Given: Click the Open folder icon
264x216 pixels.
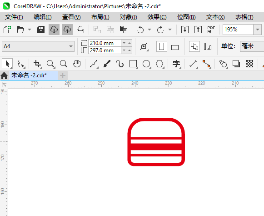Looking at the screenshot, I should tap(20, 30).
